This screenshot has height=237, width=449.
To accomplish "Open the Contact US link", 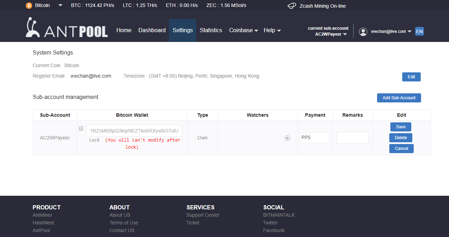I will (122, 230).
